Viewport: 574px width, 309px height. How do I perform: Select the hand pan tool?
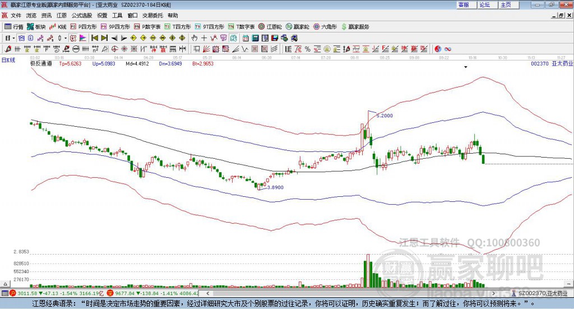(x=195, y=38)
